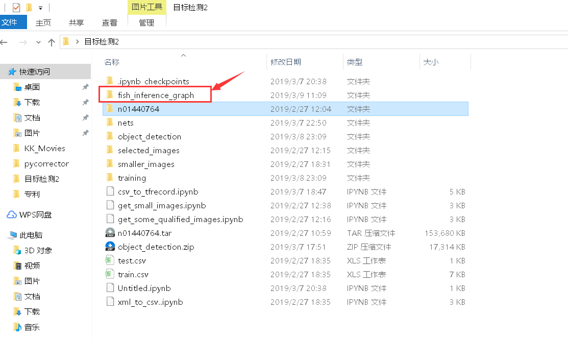The height and width of the screenshot is (338, 568).
Task: Select the smaller_images folder
Action: pyautogui.click(x=146, y=164)
